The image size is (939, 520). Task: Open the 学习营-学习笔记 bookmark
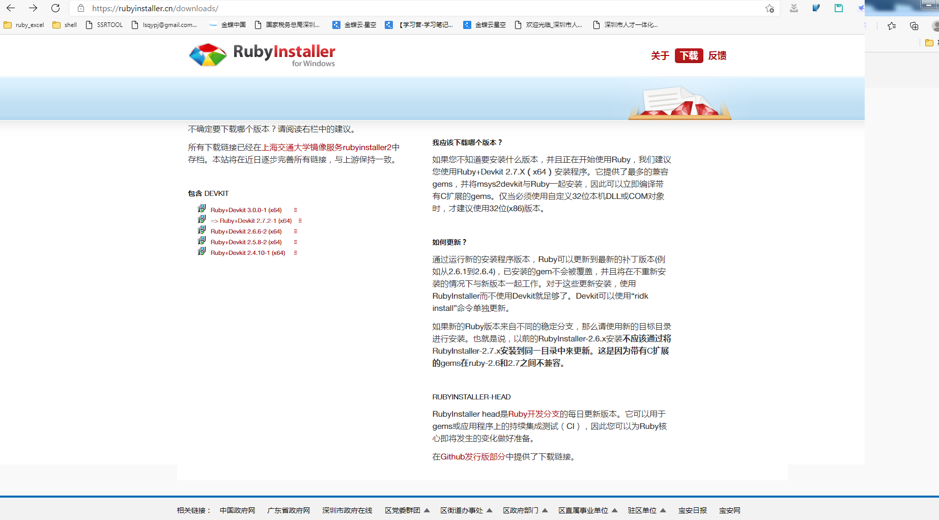click(419, 25)
